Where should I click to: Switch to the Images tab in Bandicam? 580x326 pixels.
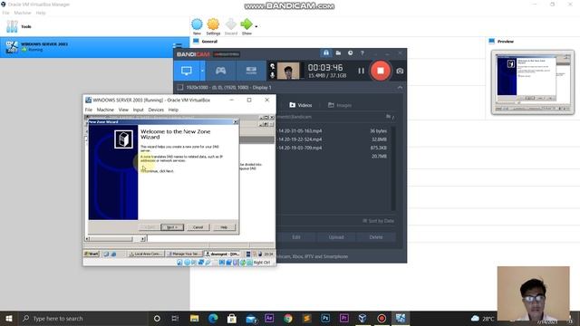pyautogui.click(x=340, y=105)
